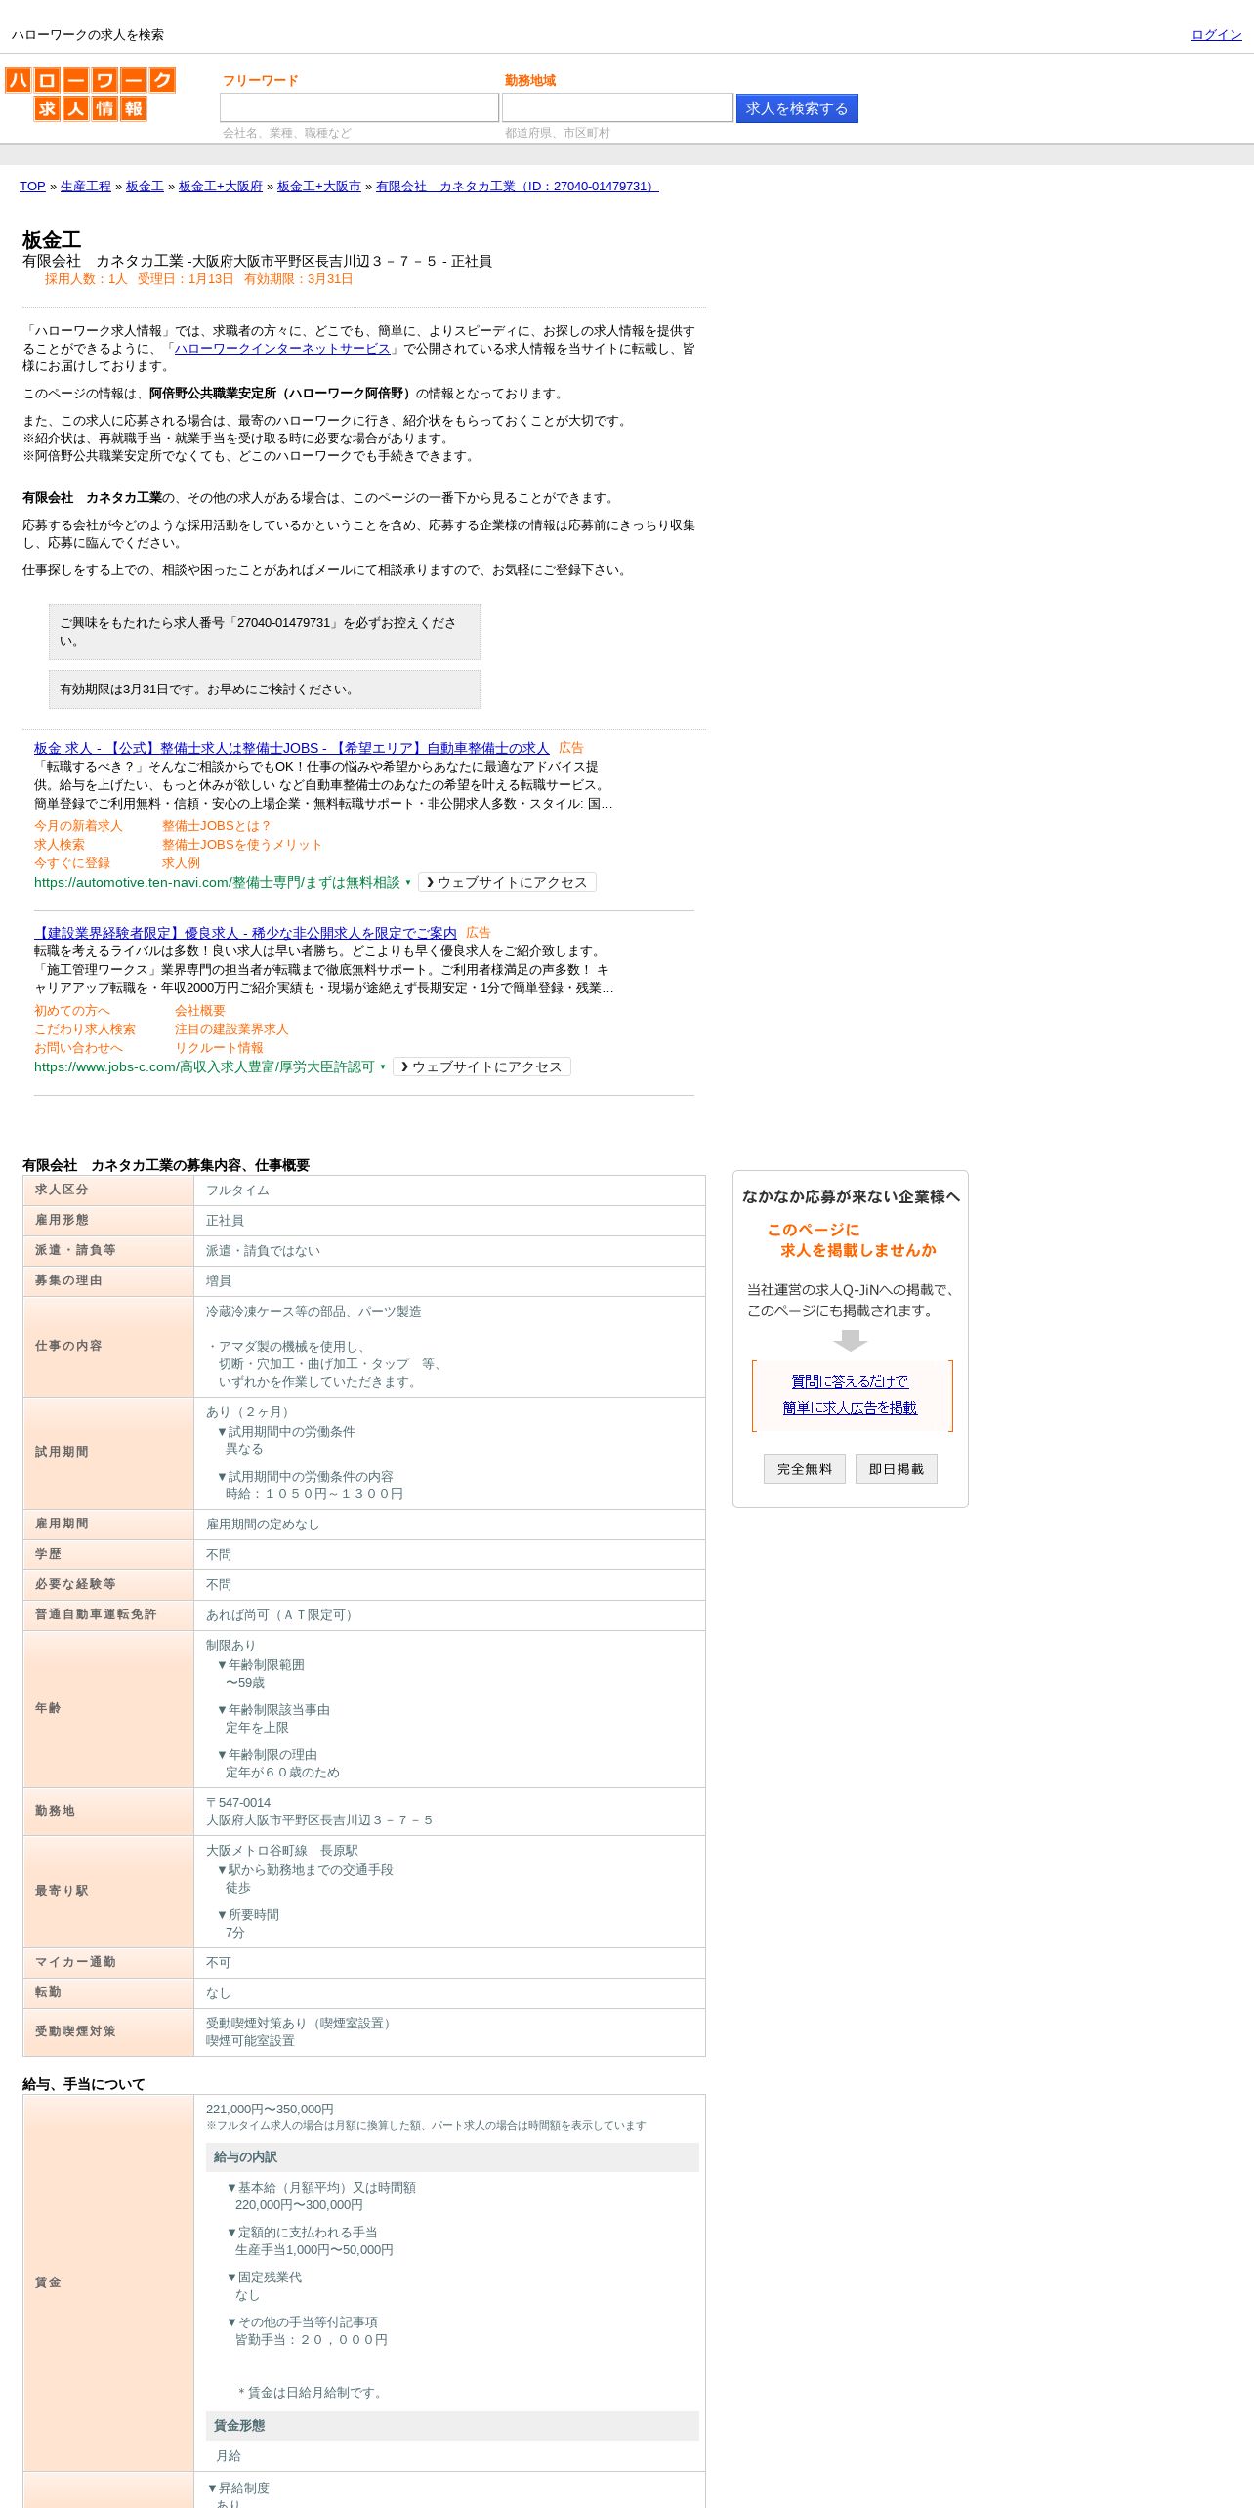Open the 板金工+大阪府 breadcrumb link

click(x=221, y=187)
